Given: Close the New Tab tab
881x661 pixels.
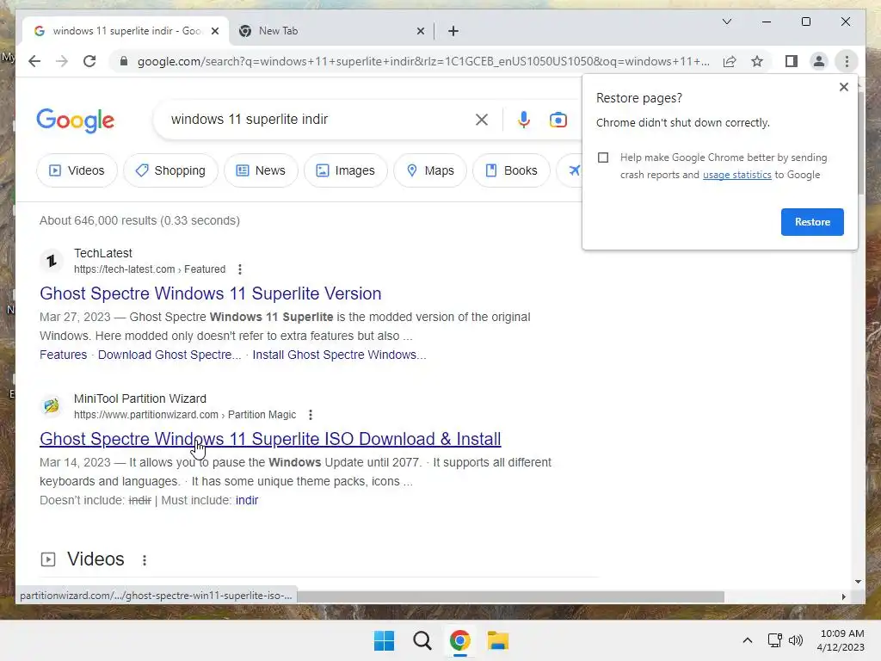Looking at the screenshot, I should pyautogui.click(x=420, y=31).
